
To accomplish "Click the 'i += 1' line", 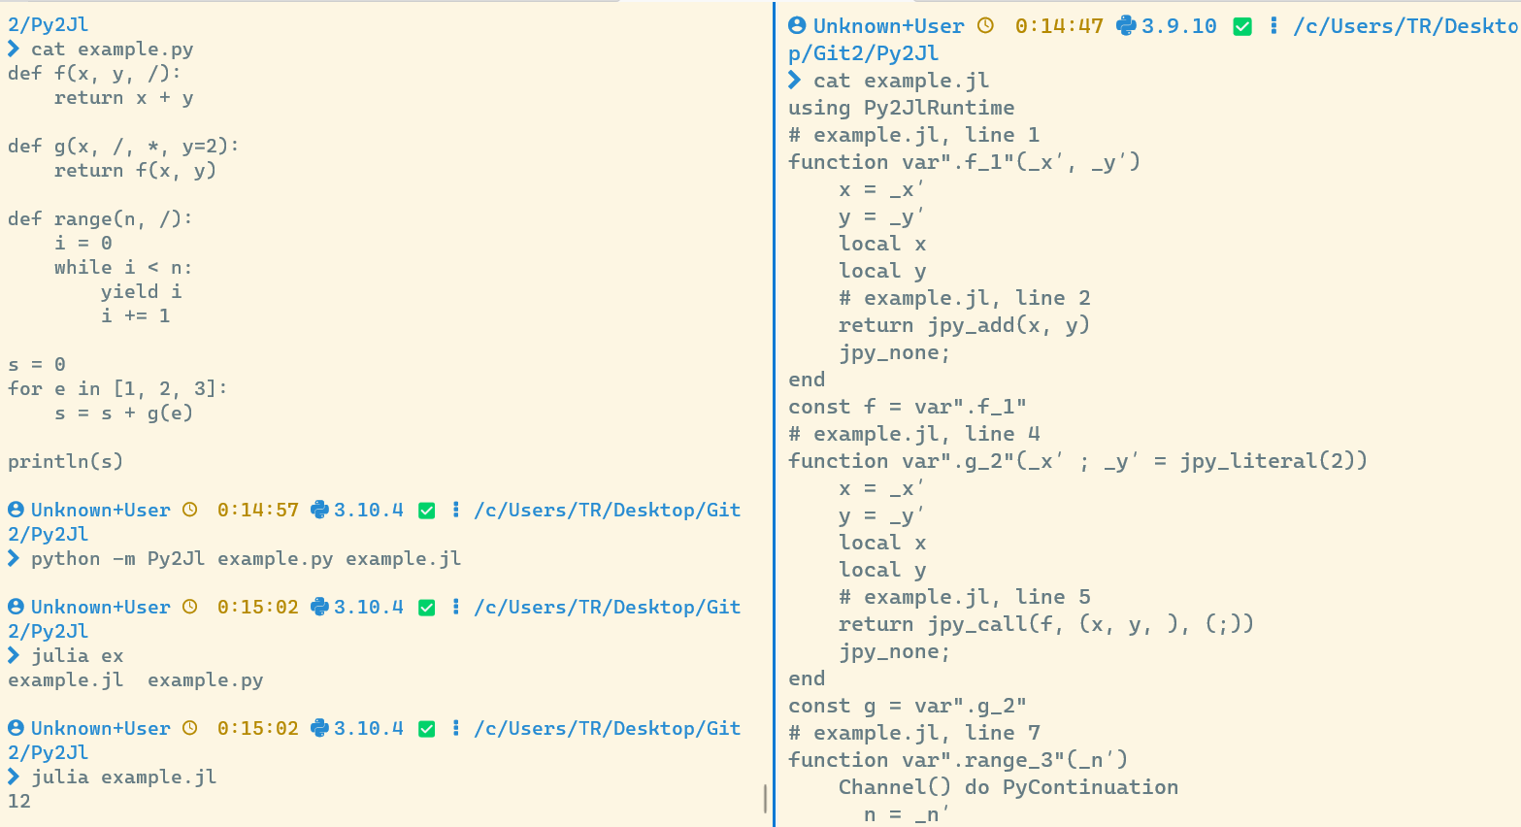I will [x=135, y=316].
